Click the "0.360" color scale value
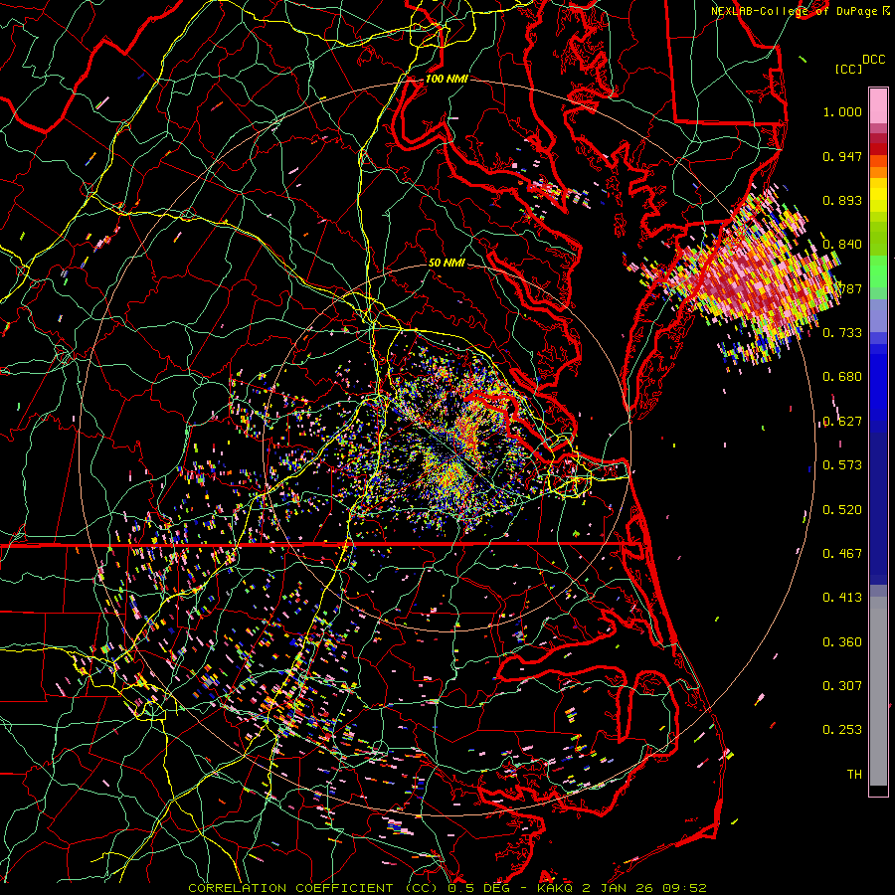The image size is (895, 895). pyautogui.click(x=842, y=642)
